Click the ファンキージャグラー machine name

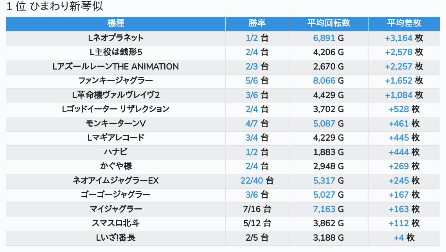point(116,81)
